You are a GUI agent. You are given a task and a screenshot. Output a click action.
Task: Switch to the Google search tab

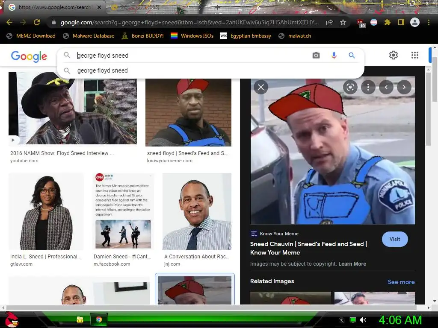[x=53, y=7]
